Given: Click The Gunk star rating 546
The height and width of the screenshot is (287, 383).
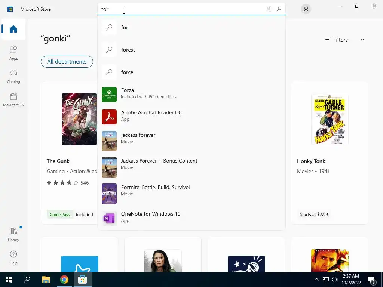Looking at the screenshot, I should [68, 182].
